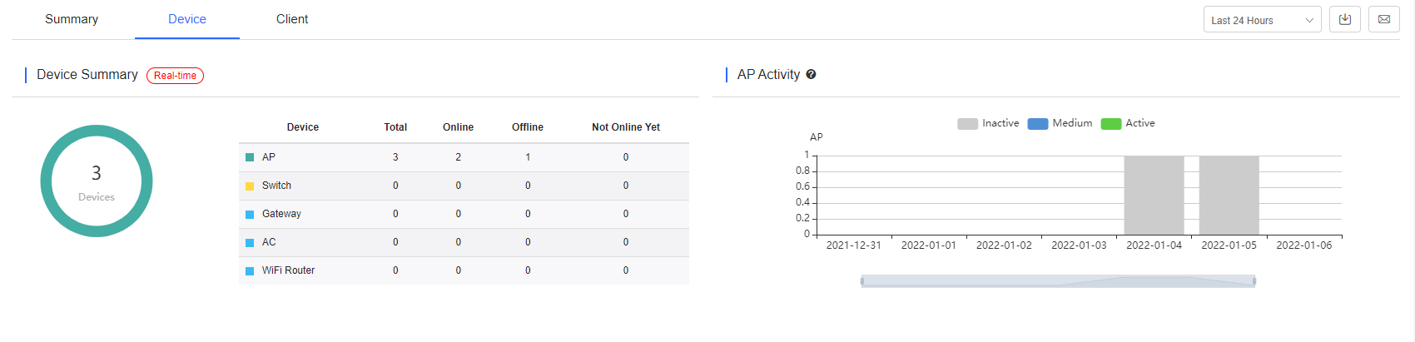Toggle the Medium legend series

click(x=1060, y=123)
